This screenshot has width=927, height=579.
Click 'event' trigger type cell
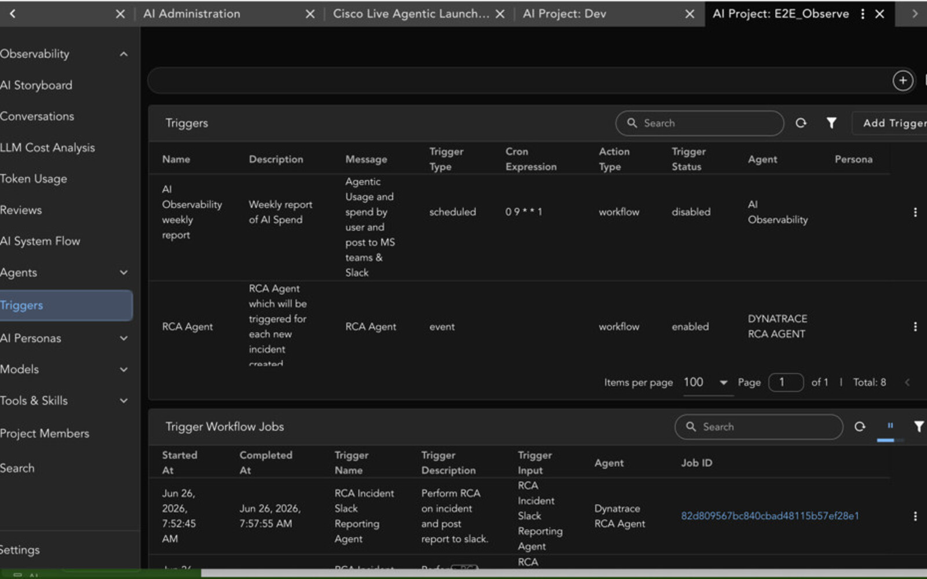coord(442,327)
